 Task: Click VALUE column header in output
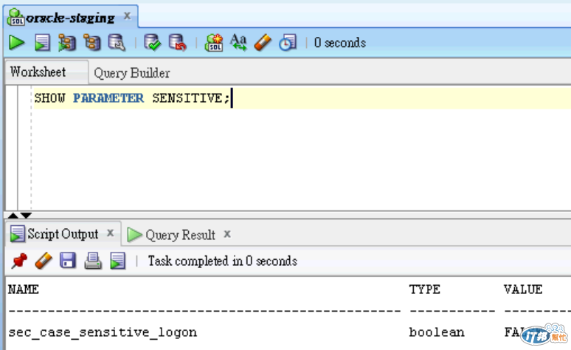pos(523,289)
